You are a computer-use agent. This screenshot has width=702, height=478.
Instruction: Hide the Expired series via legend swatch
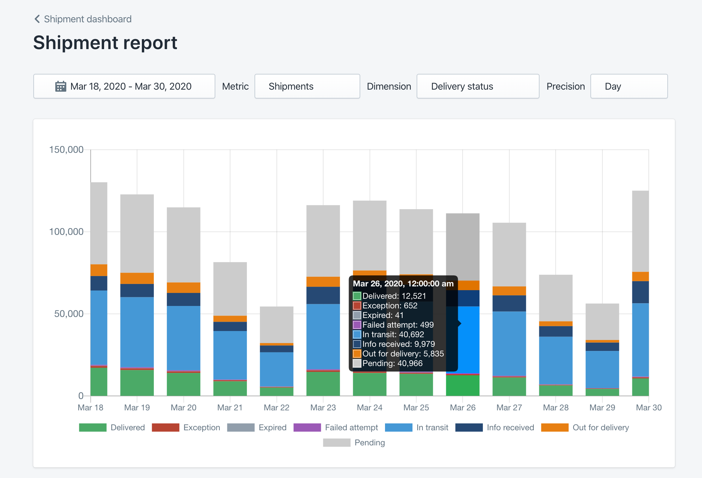point(241,428)
